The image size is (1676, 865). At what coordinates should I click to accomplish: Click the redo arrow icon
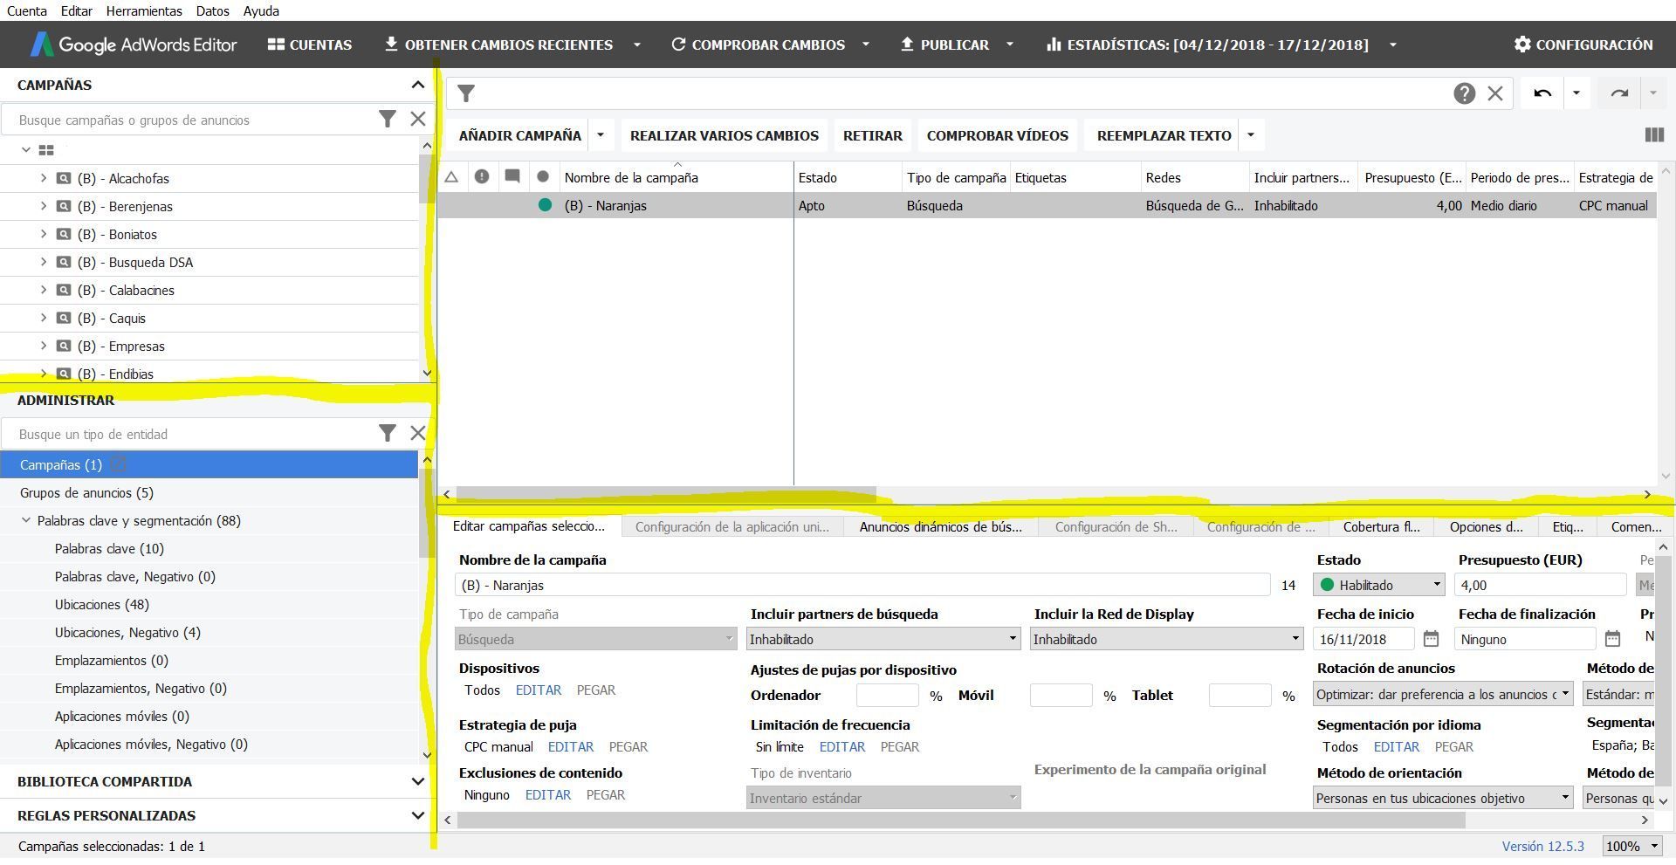(1619, 93)
